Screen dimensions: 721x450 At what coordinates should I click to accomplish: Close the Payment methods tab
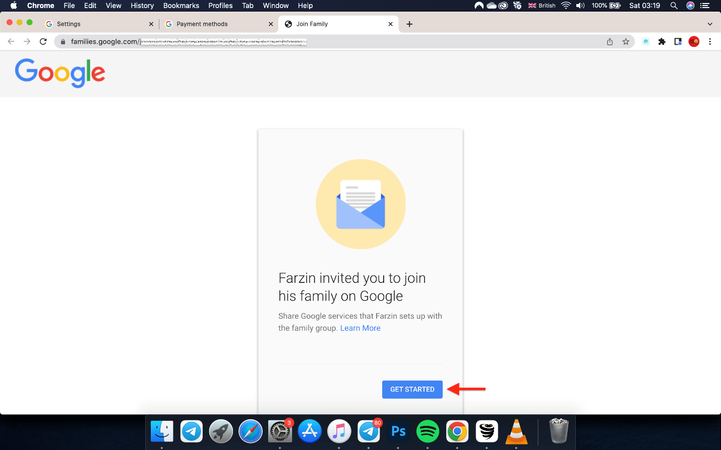pyautogui.click(x=271, y=24)
